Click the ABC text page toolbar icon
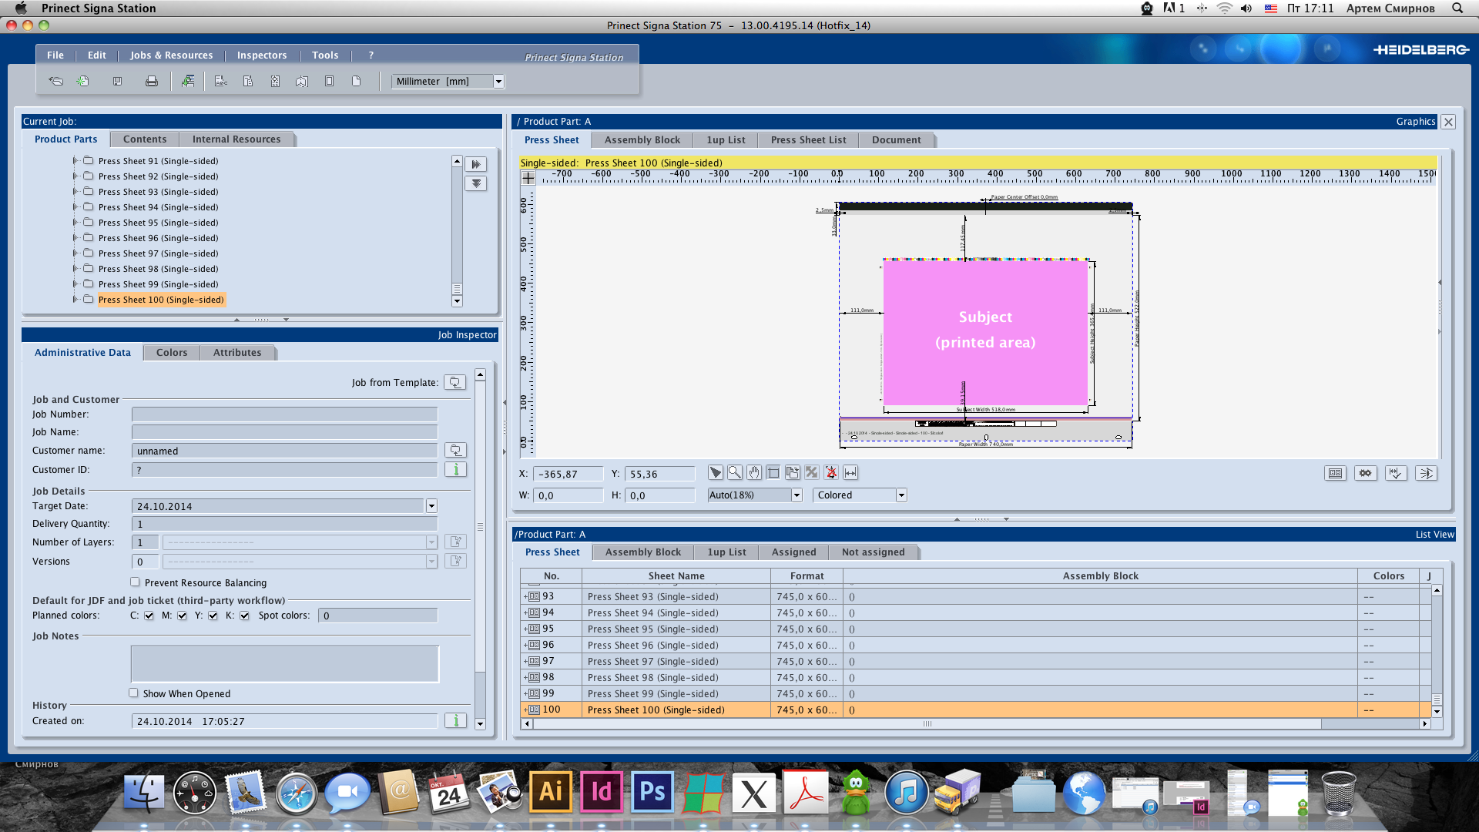 pyautogui.click(x=220, y=81)
